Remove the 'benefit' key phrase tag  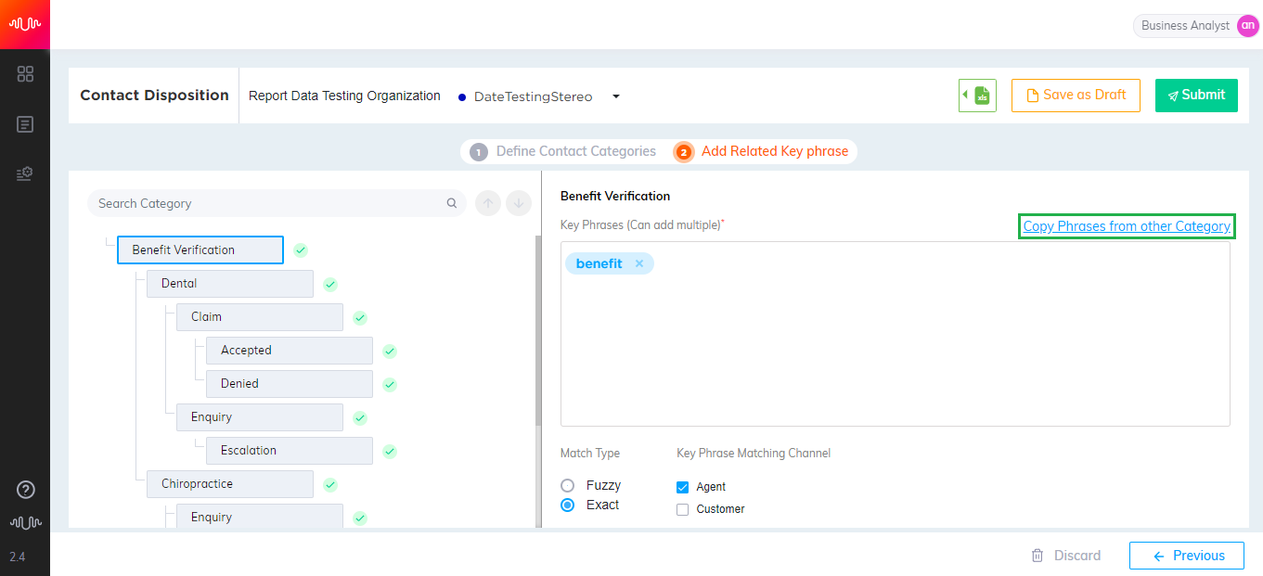click(x=639, y=263)
